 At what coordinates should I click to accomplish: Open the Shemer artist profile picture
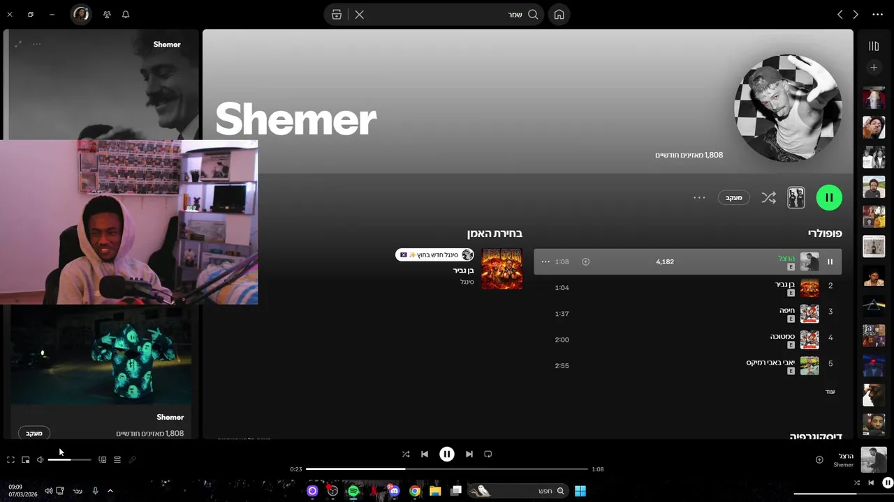[x=788, y=107]
